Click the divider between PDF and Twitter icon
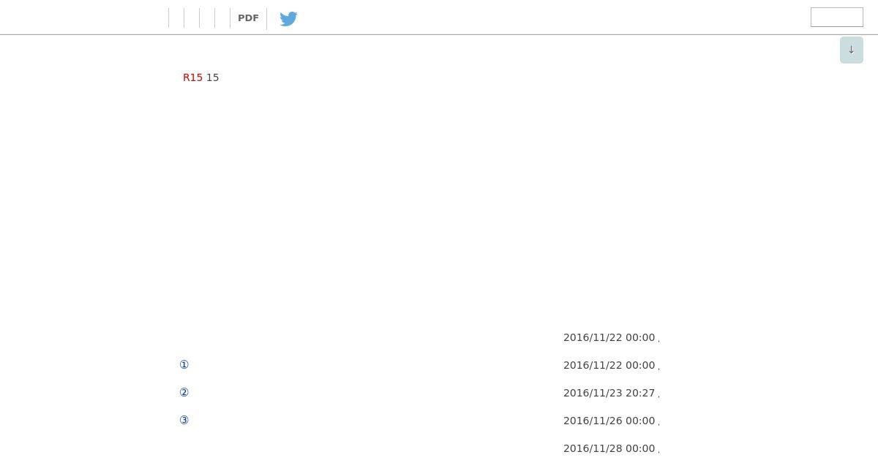This screenshot has height=460, width=878. pyautogui.click(x=266, y=18)
